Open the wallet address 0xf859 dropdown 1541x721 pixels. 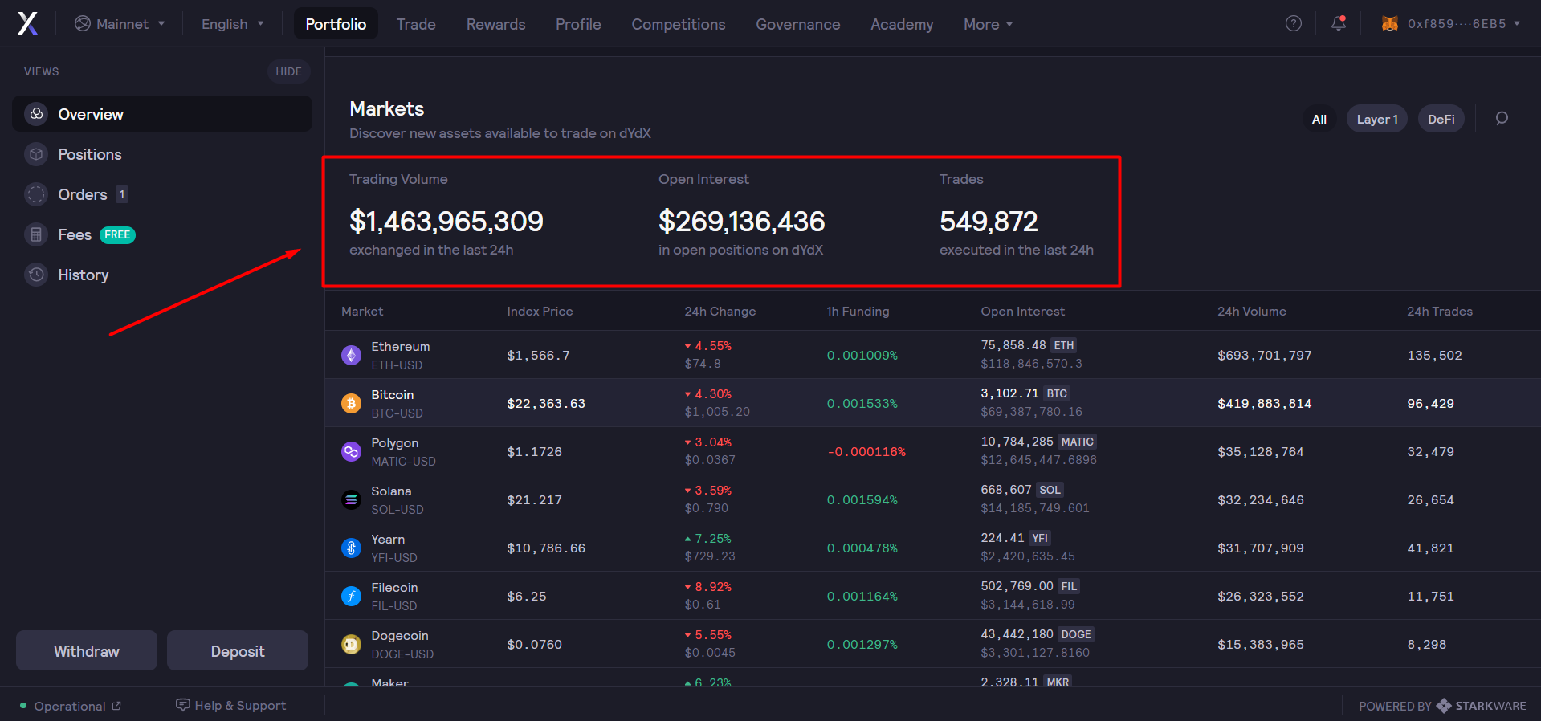point(1450,24)
